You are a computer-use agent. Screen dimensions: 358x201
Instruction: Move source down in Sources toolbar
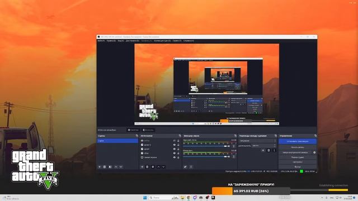pos(163,167)
